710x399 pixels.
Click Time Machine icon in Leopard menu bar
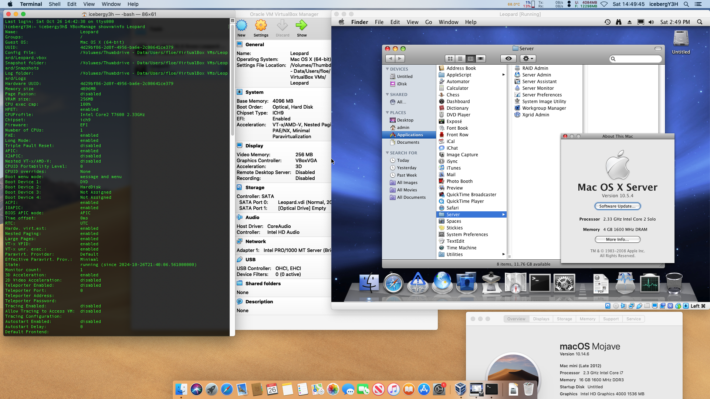tap(607, 22)
